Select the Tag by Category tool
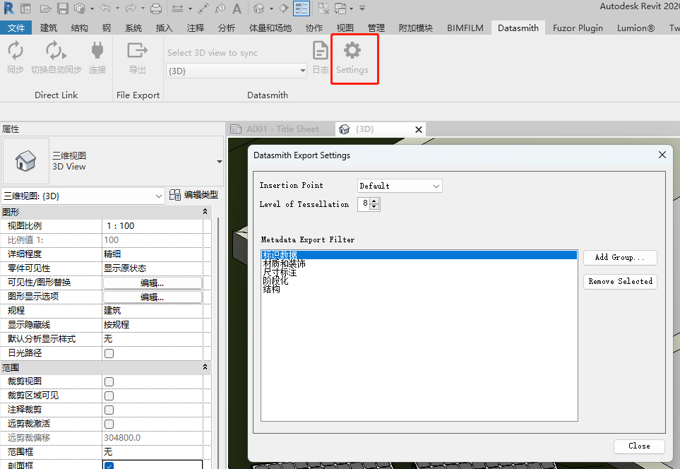Viewport: 680px width, 469px height. click(x=220, y=8)
